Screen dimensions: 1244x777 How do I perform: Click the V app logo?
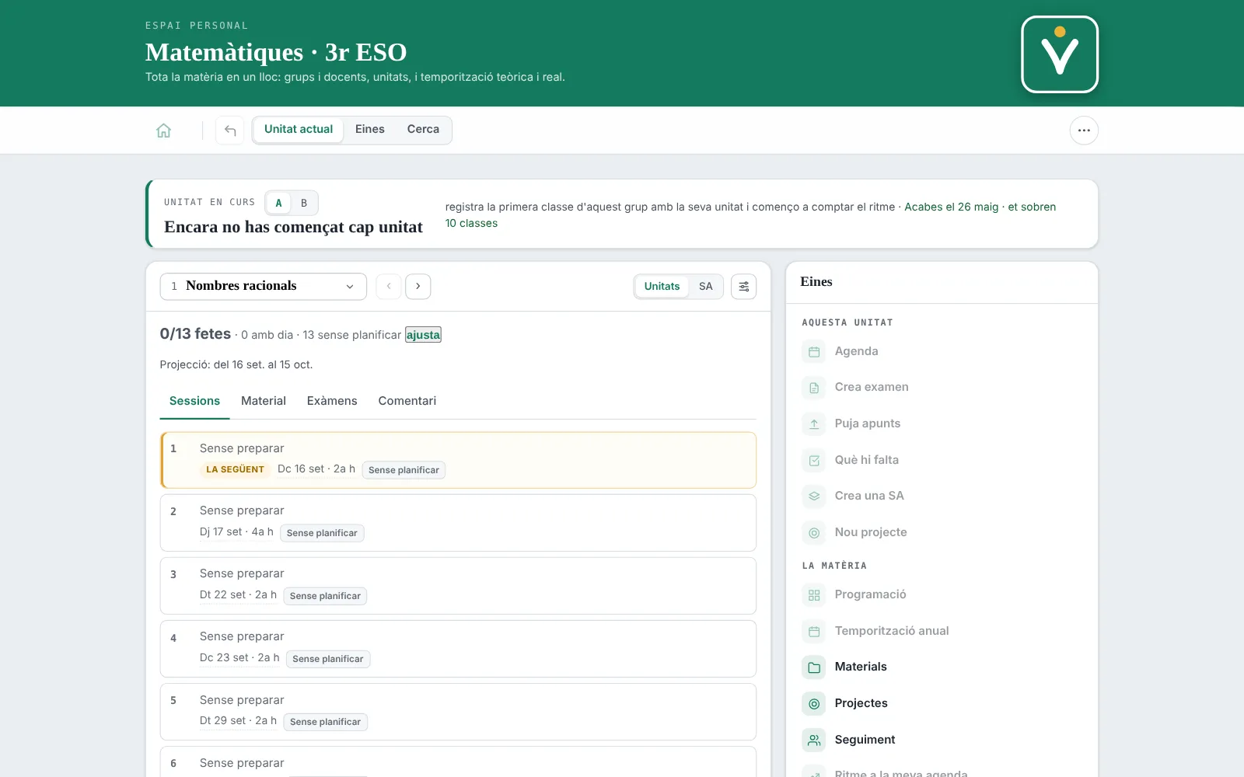[1060, 54]
